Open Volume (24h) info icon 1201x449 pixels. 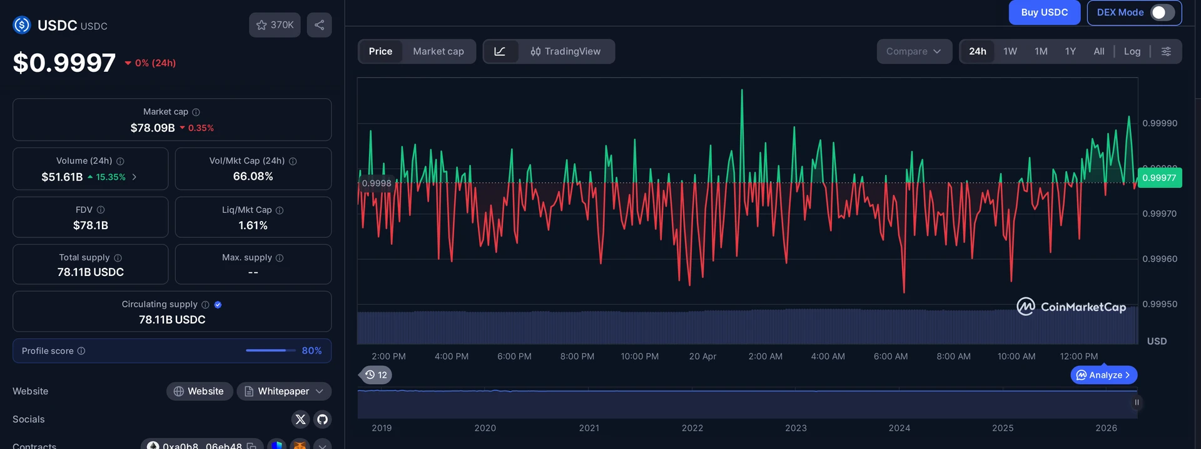[120, 161]
